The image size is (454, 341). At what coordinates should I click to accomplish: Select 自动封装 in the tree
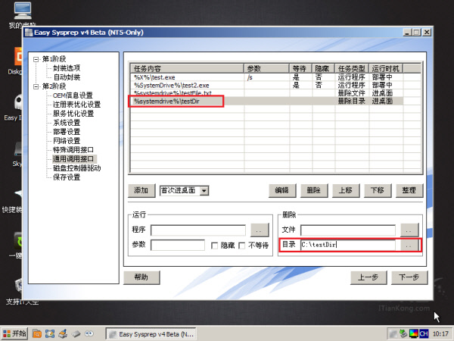point(67,77)
